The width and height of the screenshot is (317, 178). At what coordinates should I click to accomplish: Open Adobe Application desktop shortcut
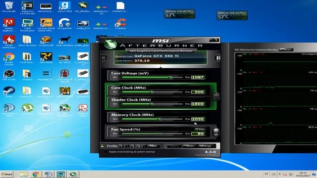pyautogui.click(x=9, y=25)
